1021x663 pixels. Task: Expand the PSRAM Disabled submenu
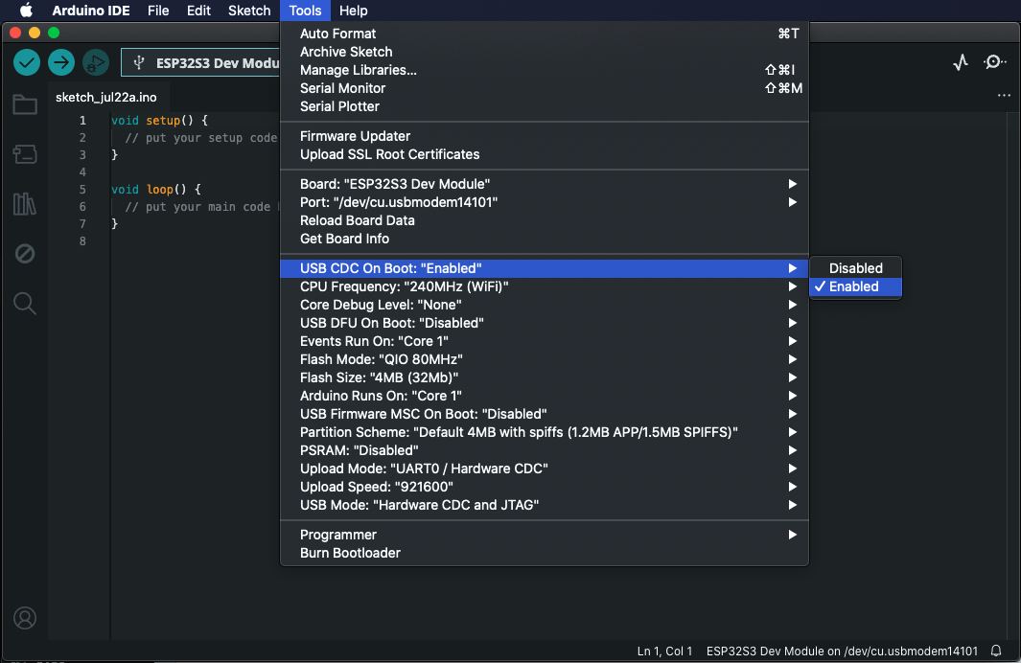click(x=545, y=450)
